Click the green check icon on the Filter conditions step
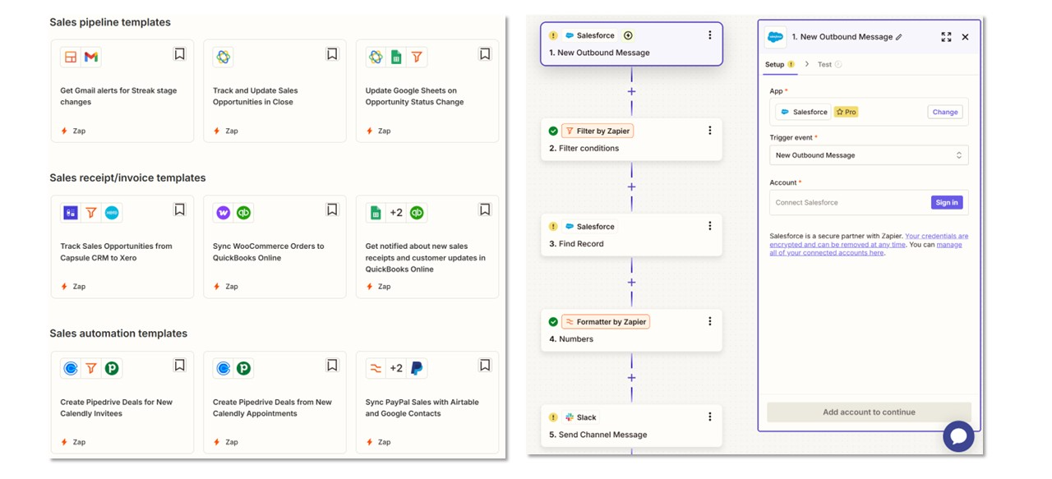Image resolution: width=1052 pixels, height=479 pixels. [x=553, y=131]
